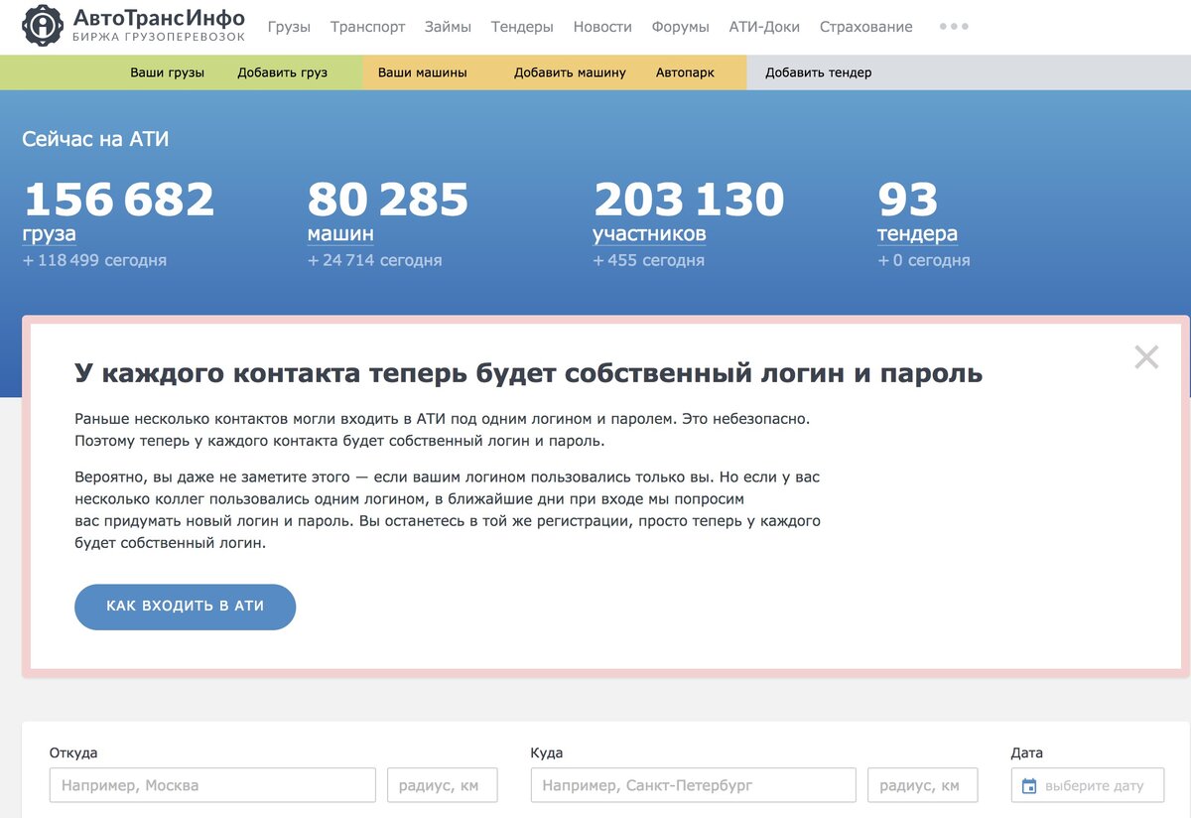Click the 156 682 cargo number

(118, 199)
